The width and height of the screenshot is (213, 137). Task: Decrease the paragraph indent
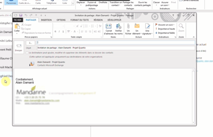95,32
